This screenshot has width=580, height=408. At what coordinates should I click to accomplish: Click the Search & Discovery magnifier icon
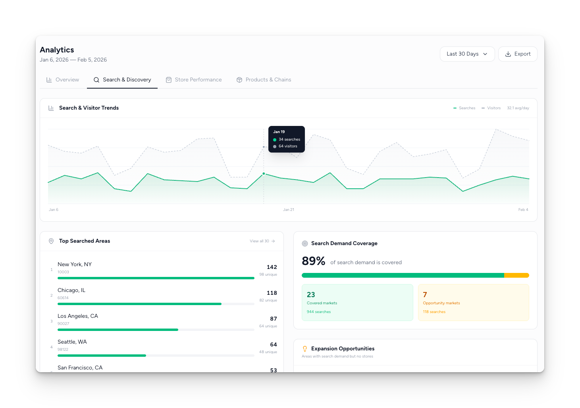tap(96, 80)
